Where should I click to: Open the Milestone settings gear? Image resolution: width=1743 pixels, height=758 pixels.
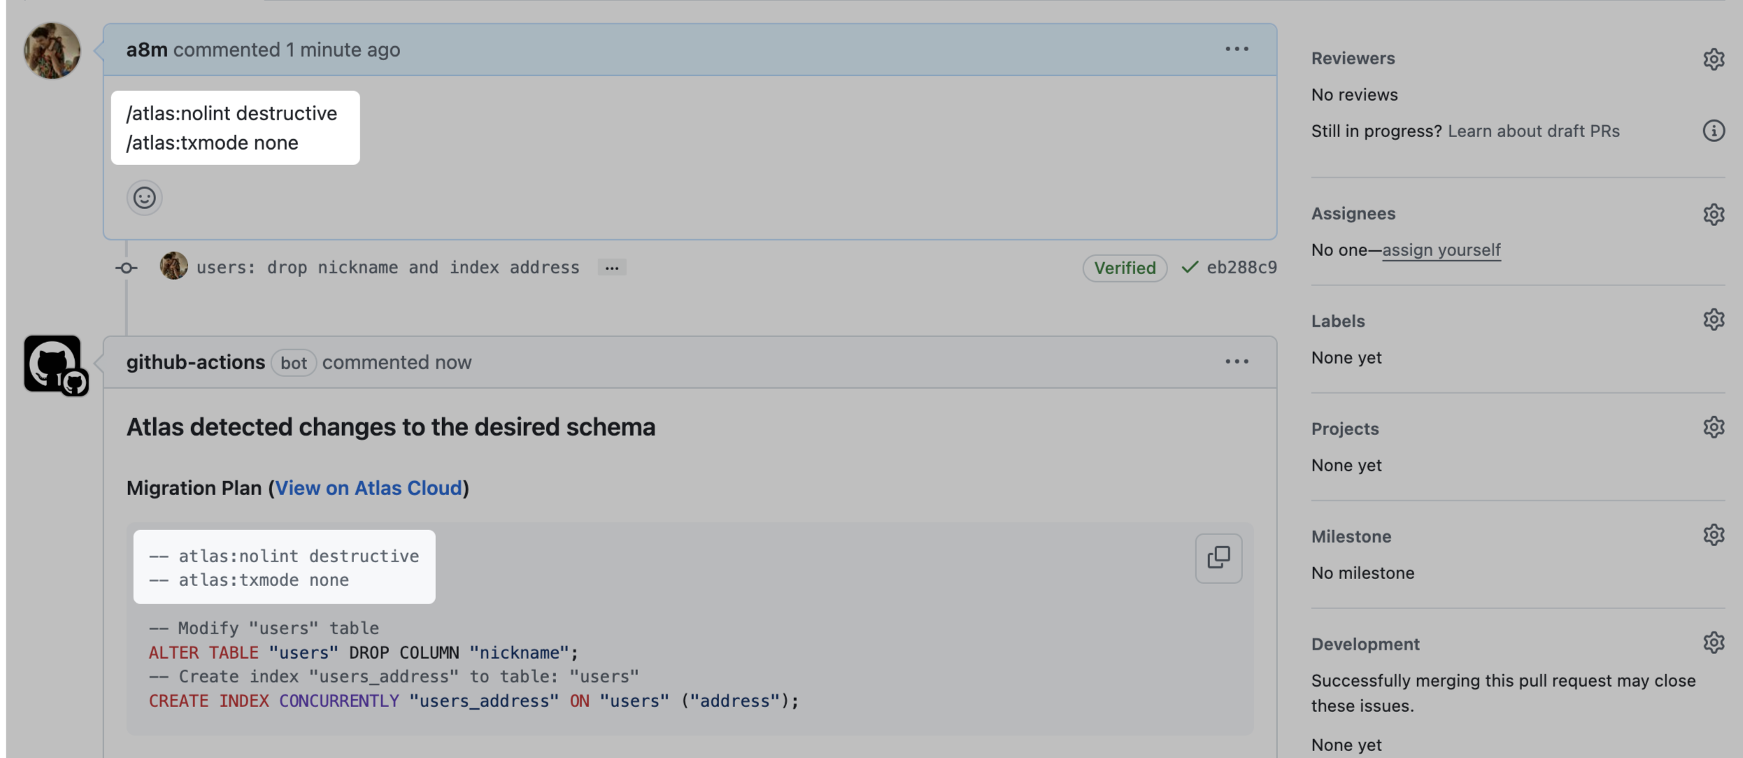pyautogui.click(x=1714, y=535)
